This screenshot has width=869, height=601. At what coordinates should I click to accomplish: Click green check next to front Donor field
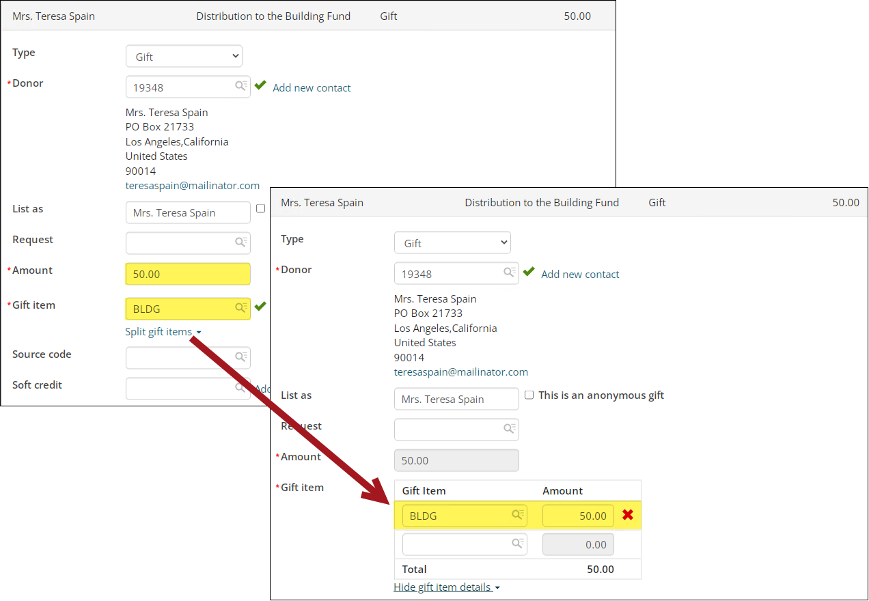click(x=529, y=272)
